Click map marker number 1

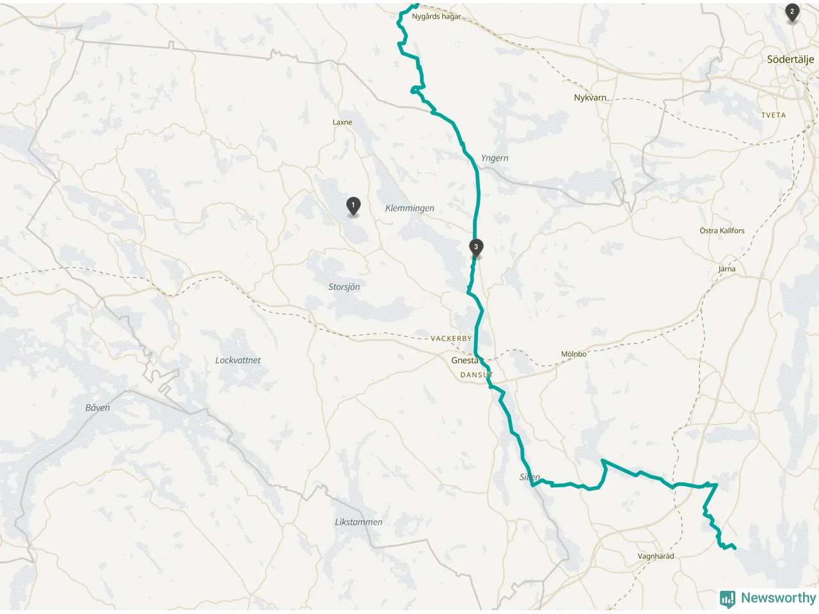353,206
